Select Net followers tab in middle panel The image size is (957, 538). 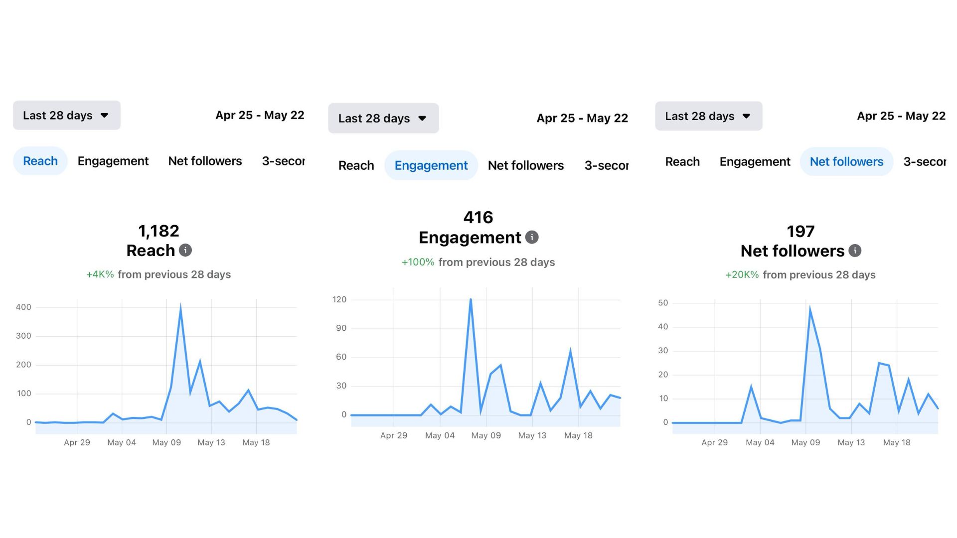[x=526, y=165]
